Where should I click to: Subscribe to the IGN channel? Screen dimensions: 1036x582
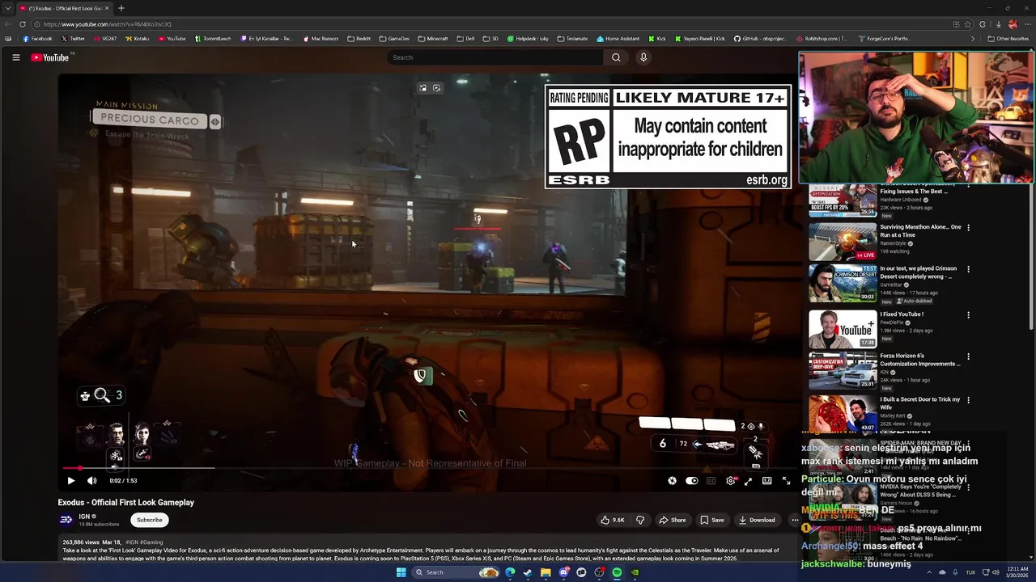pyautogui.click(x=149, y=520)
